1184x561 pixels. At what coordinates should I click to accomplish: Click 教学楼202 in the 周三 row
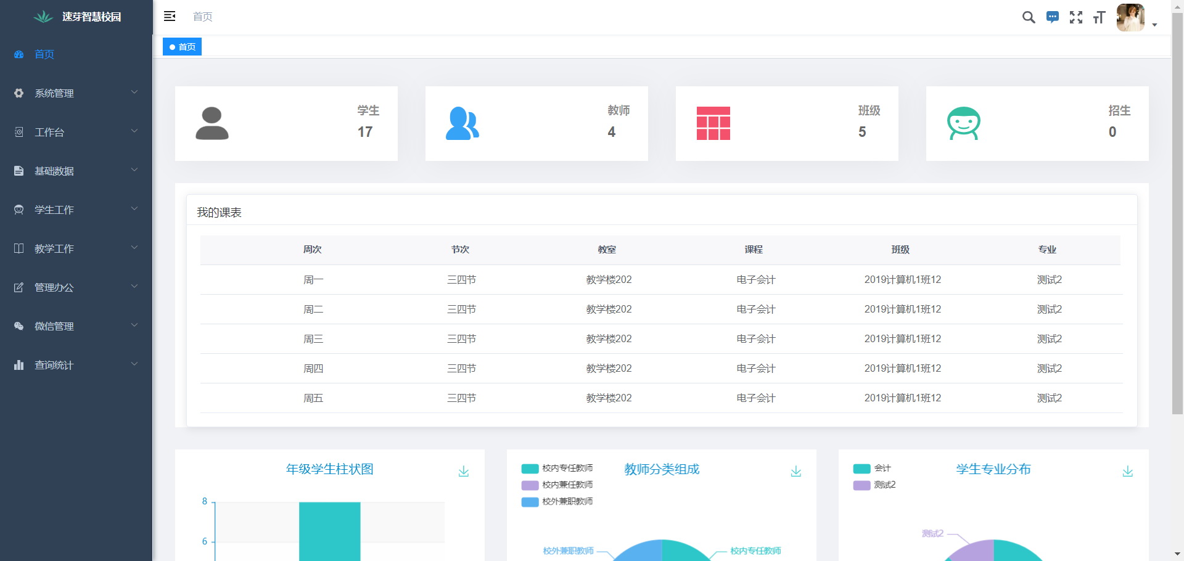tap(609, 339)
